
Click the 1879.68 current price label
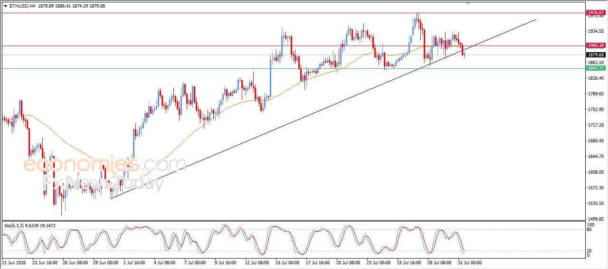(595, 55)
